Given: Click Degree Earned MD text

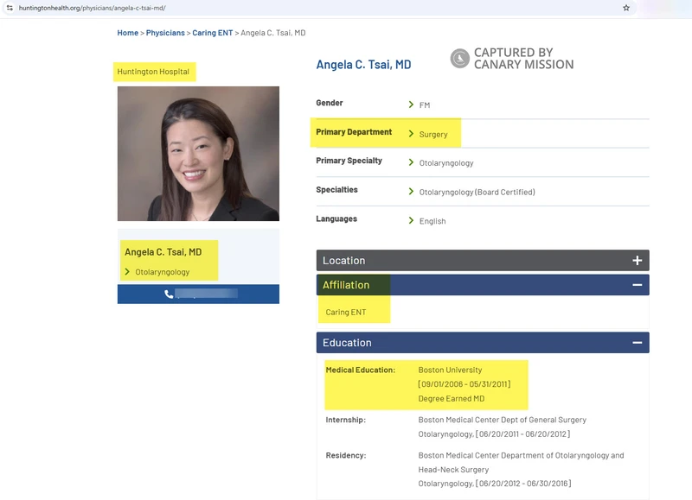Looking at the screenshot, I should pyautogui.click(x=452, y=399).
